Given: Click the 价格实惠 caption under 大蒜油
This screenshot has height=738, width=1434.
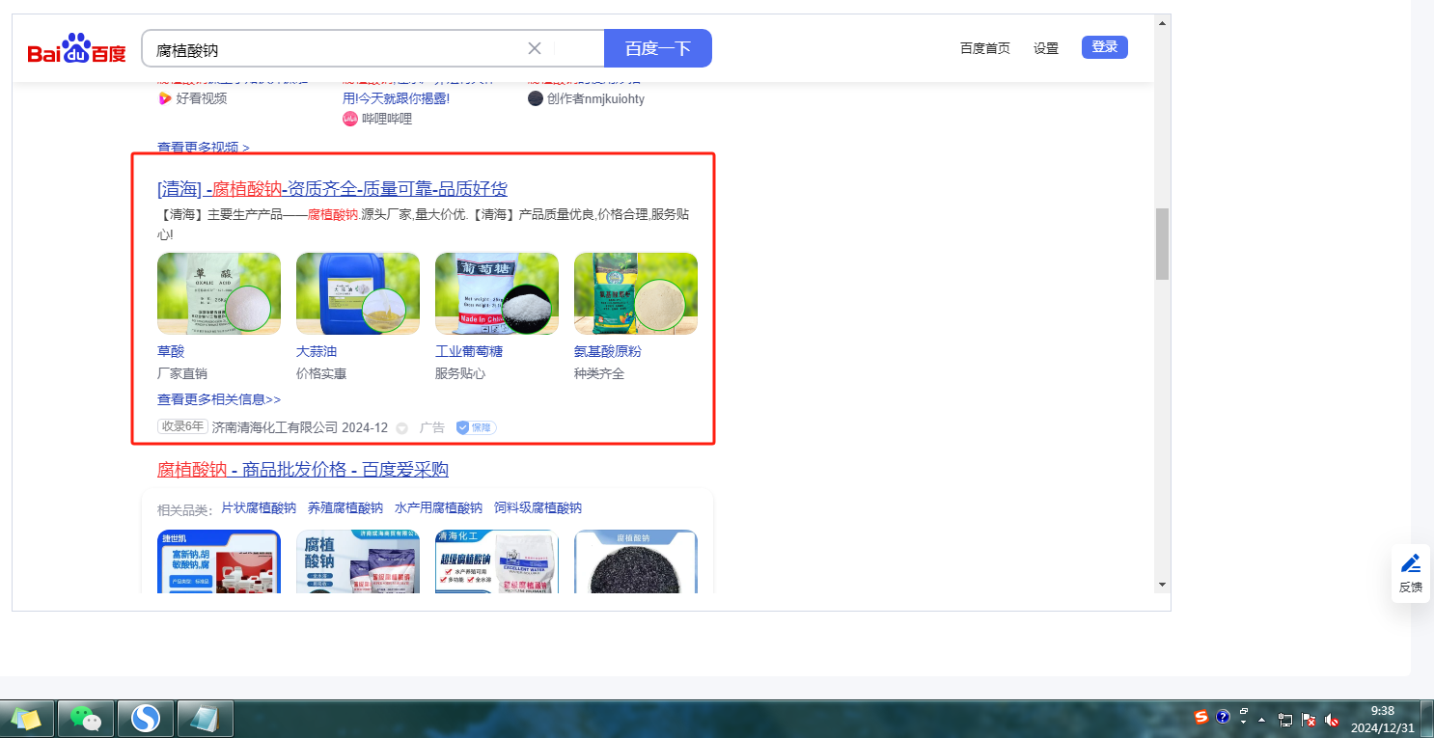Looking at the screenshot, I should point(321,373).
